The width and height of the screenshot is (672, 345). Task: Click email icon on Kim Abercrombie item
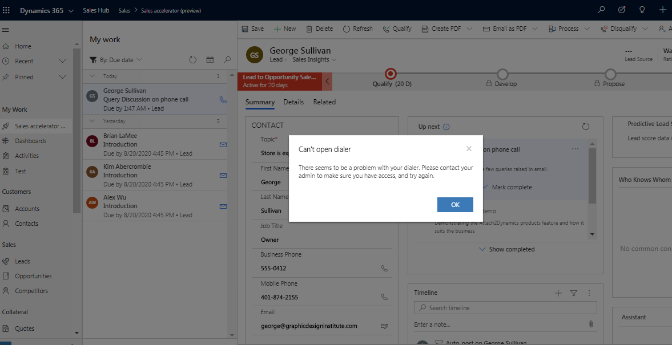click(x=223, y=176)
